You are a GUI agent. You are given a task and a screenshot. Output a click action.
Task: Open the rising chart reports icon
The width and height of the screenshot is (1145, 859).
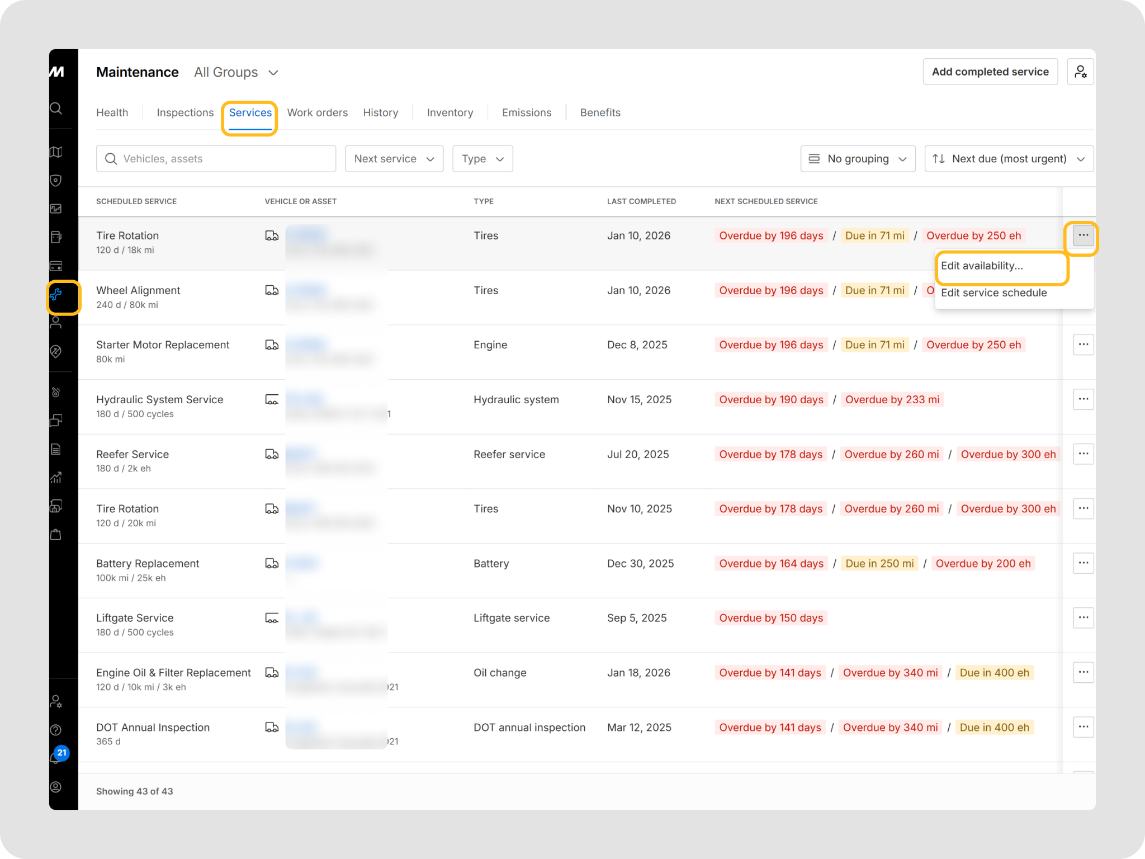(x=56, y=478)
